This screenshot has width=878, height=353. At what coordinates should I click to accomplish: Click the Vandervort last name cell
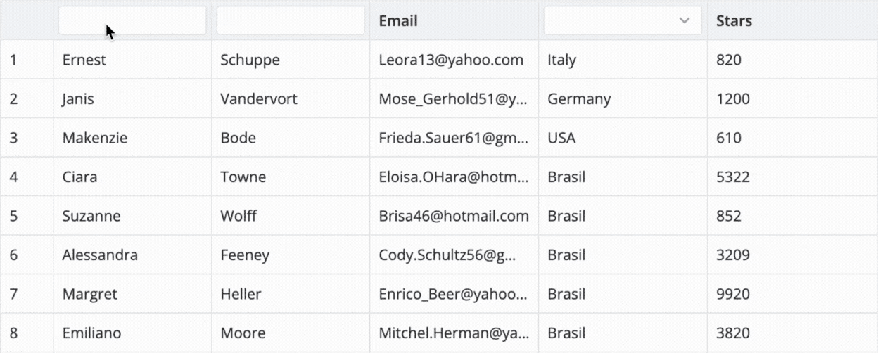[x=258, y=99]
